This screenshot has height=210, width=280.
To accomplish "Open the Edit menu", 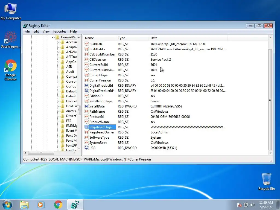I will click(36, 31).
